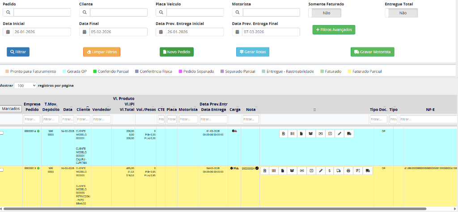Open the records per page dropdown

[x=25, y=85]
